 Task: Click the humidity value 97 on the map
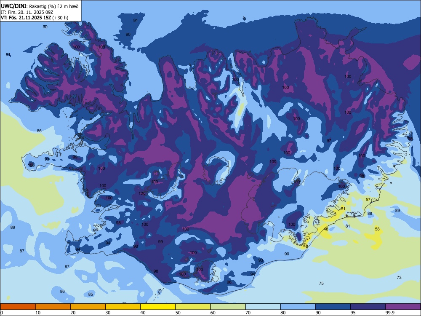(x=329, y=141)
